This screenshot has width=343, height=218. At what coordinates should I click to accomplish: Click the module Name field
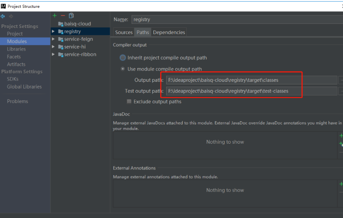tap(237, 20)
